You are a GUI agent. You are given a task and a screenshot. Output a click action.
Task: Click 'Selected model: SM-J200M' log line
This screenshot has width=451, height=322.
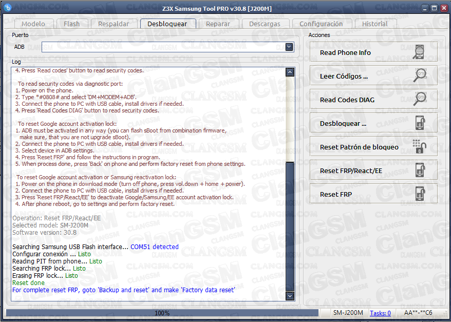tap(50, 225)
